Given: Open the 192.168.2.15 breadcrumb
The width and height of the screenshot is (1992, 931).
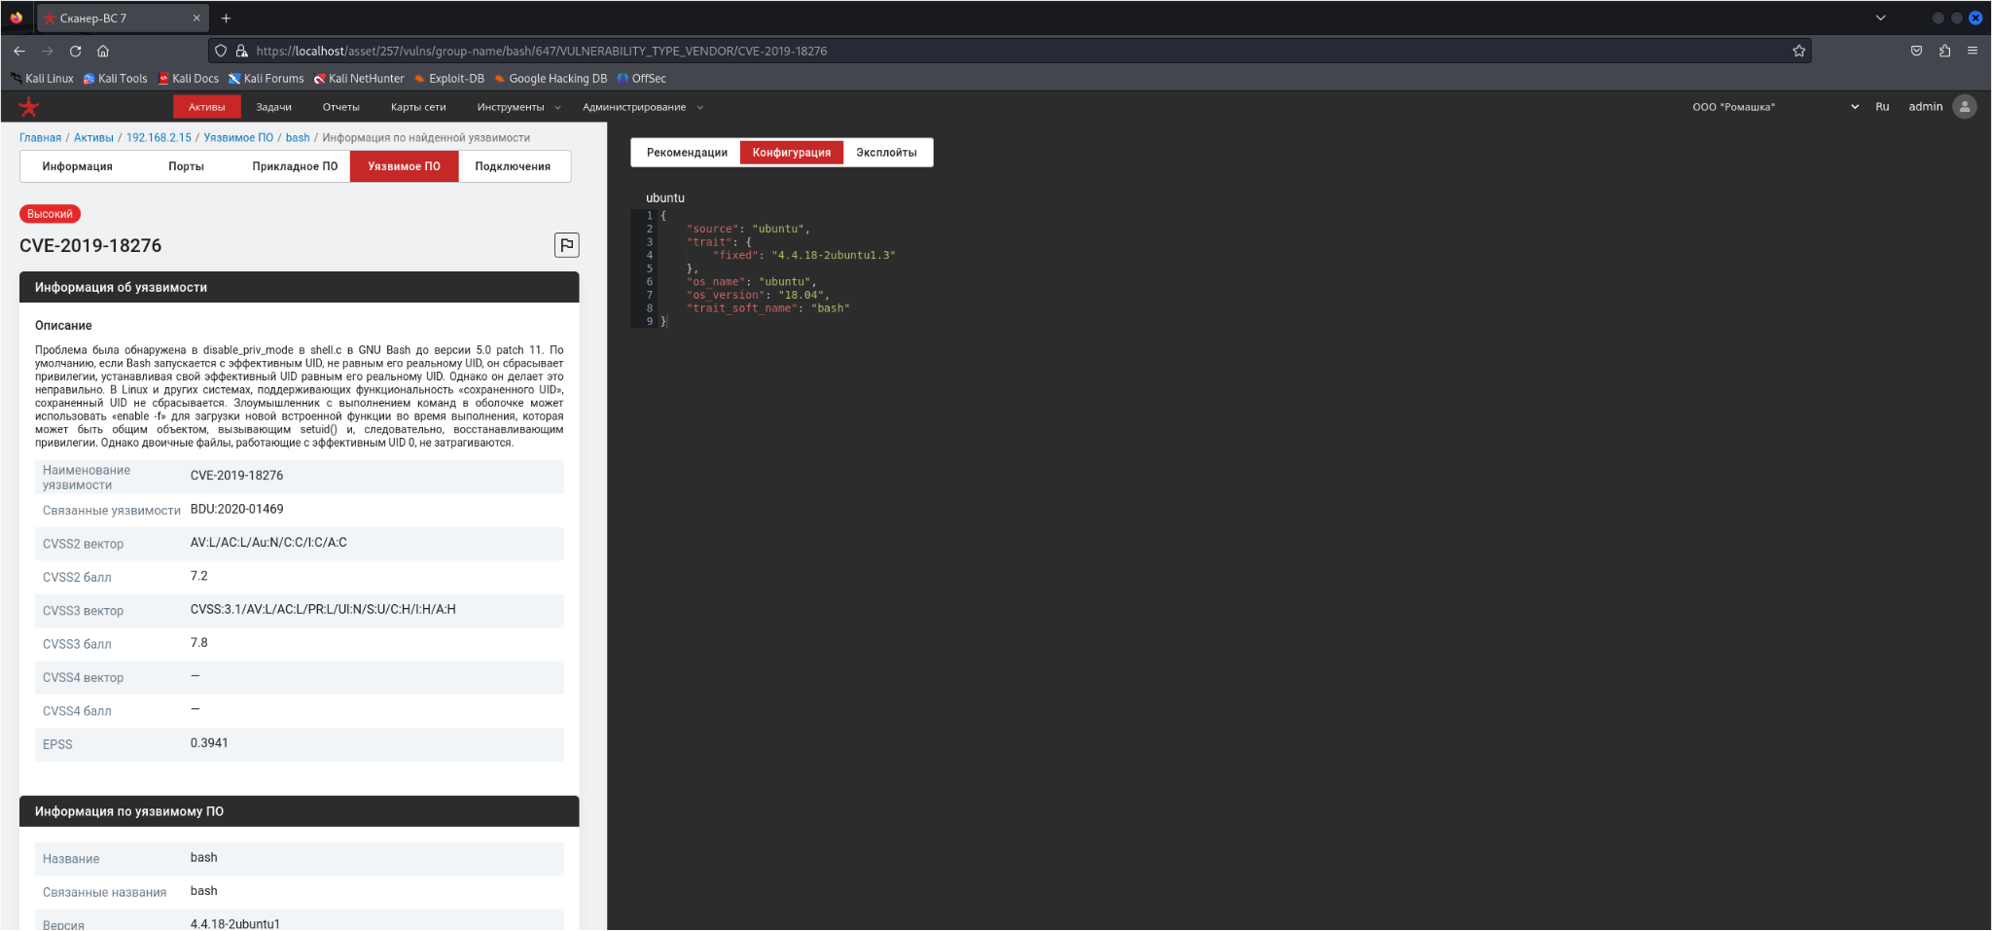Looking at the screenshot, I should click(x=159, y=138).
